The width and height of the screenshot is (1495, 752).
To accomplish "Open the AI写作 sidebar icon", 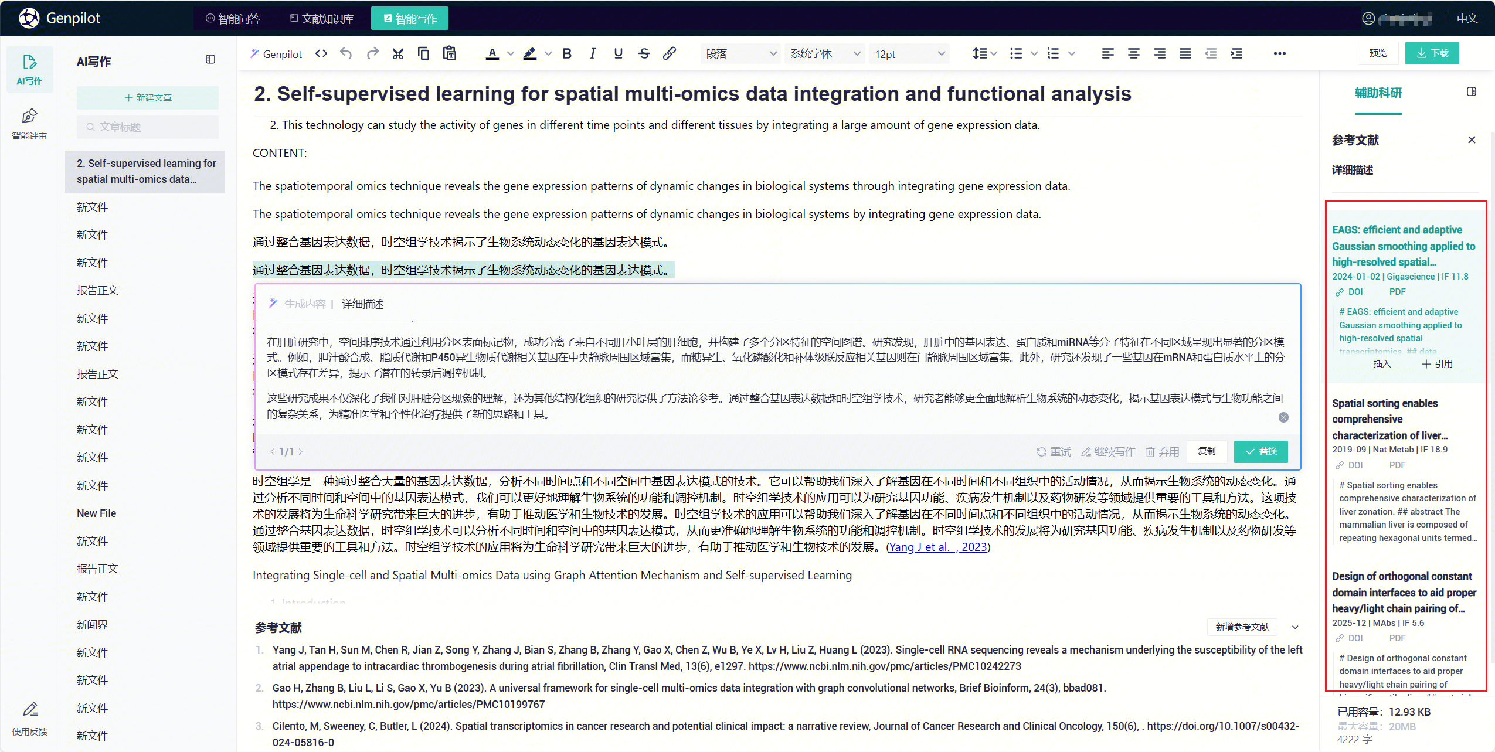I will click(29, 70).
